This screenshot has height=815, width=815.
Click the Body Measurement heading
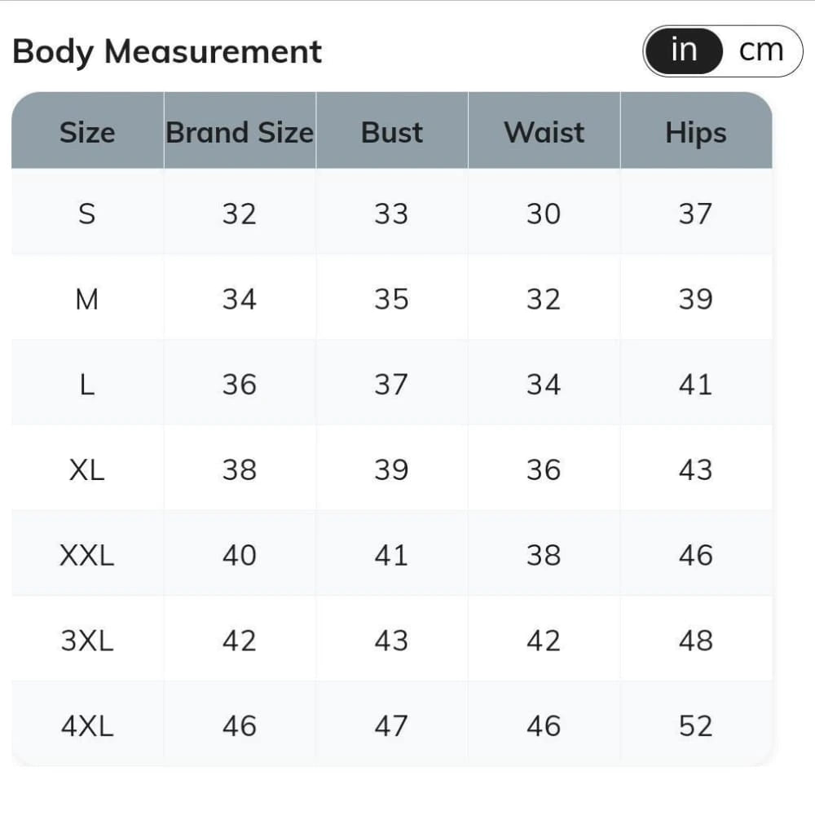(x=167, y=51)
